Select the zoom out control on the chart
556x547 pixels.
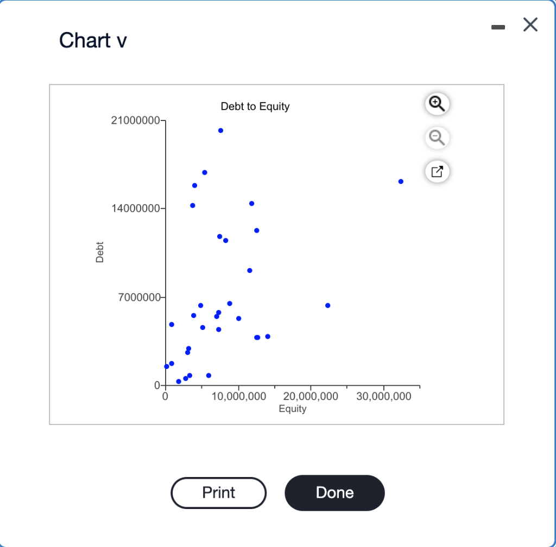(x=437, y=138)
